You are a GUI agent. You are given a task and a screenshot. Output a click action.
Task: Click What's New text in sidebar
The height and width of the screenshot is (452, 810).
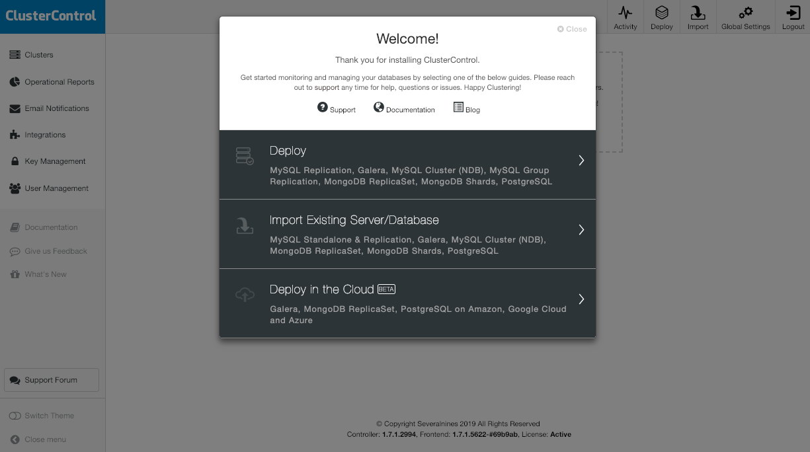(x=46, y=274)
